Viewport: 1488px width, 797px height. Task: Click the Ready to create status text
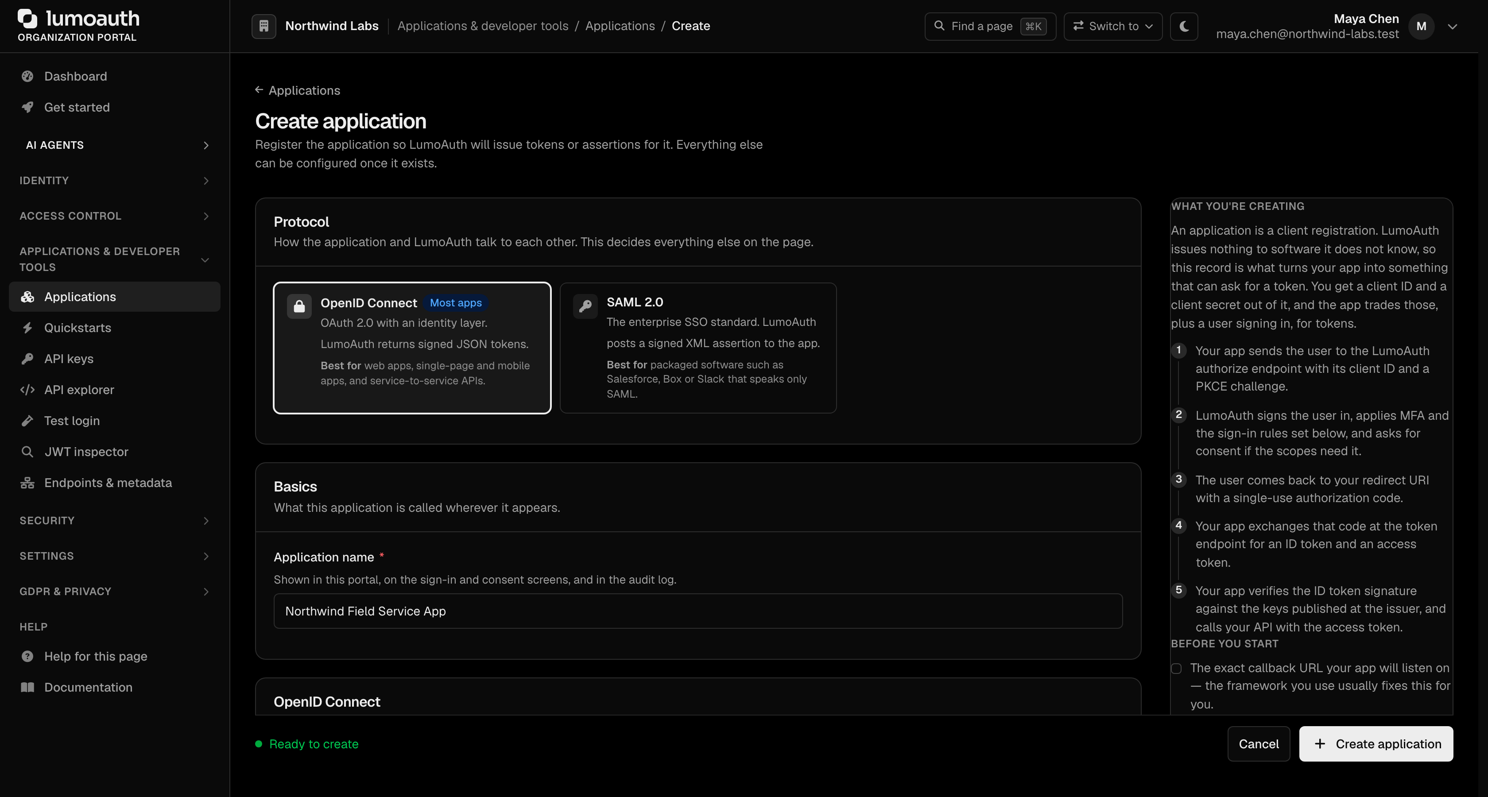click(314, 744)
